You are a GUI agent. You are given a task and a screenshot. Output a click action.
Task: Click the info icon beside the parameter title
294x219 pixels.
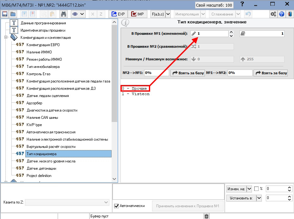[x=125, y=23]
